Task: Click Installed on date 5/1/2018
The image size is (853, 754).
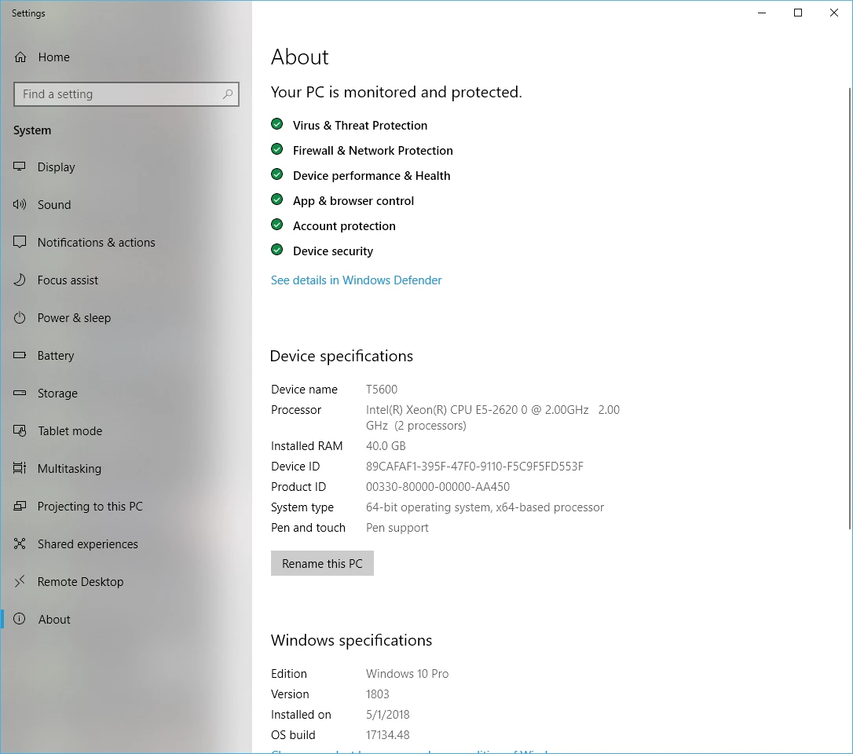Action: (x=387, y=714)
